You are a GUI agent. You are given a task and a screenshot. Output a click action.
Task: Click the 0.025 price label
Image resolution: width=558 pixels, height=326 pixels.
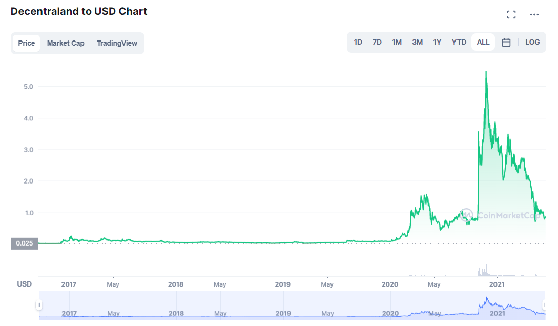tap(24, 243)
